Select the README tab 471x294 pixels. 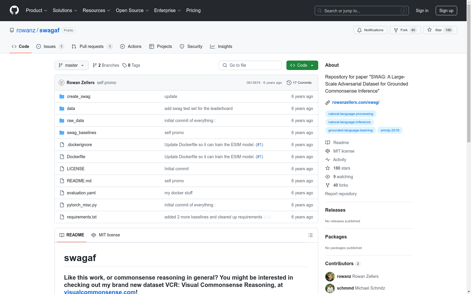tap(72, 235)
